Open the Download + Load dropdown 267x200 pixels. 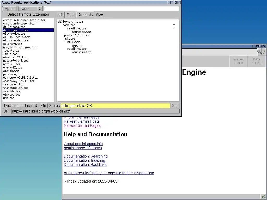point(21,106)
